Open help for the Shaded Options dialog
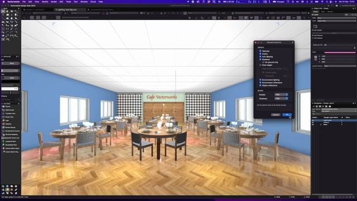This screenshot has width=357, height=201. (292, 42)
